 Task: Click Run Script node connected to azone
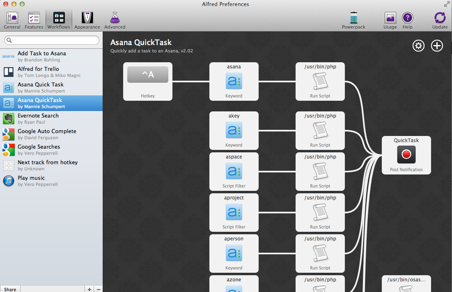320,284
